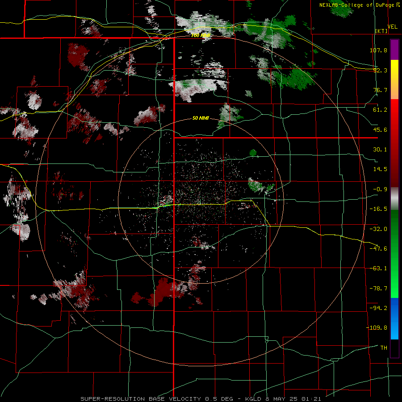
Task: Click the gray segment of the color bar
Action: coord(394,199)
